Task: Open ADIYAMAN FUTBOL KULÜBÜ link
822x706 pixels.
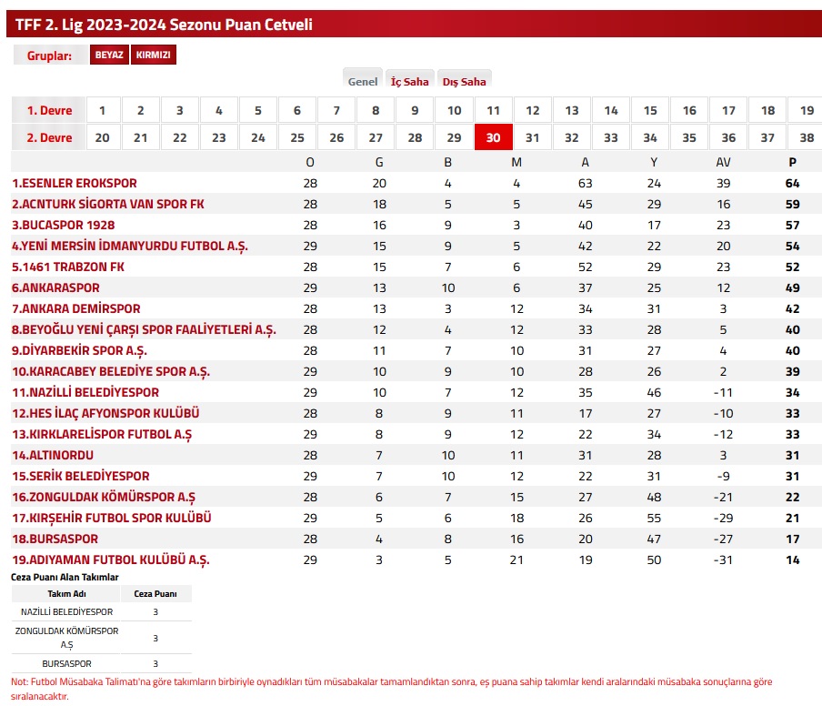Action: pyautogui.click(x=111, y=560)
